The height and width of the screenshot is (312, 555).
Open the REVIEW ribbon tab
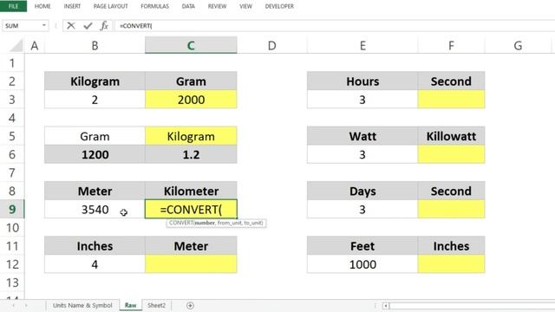point(217,6)
